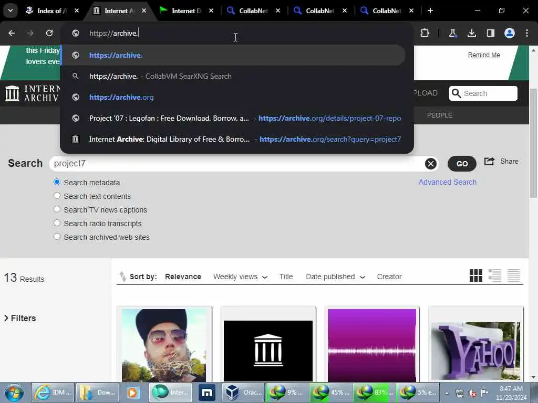Go back to previous page
The image size is (538, 403).
[x=12, y=33]
